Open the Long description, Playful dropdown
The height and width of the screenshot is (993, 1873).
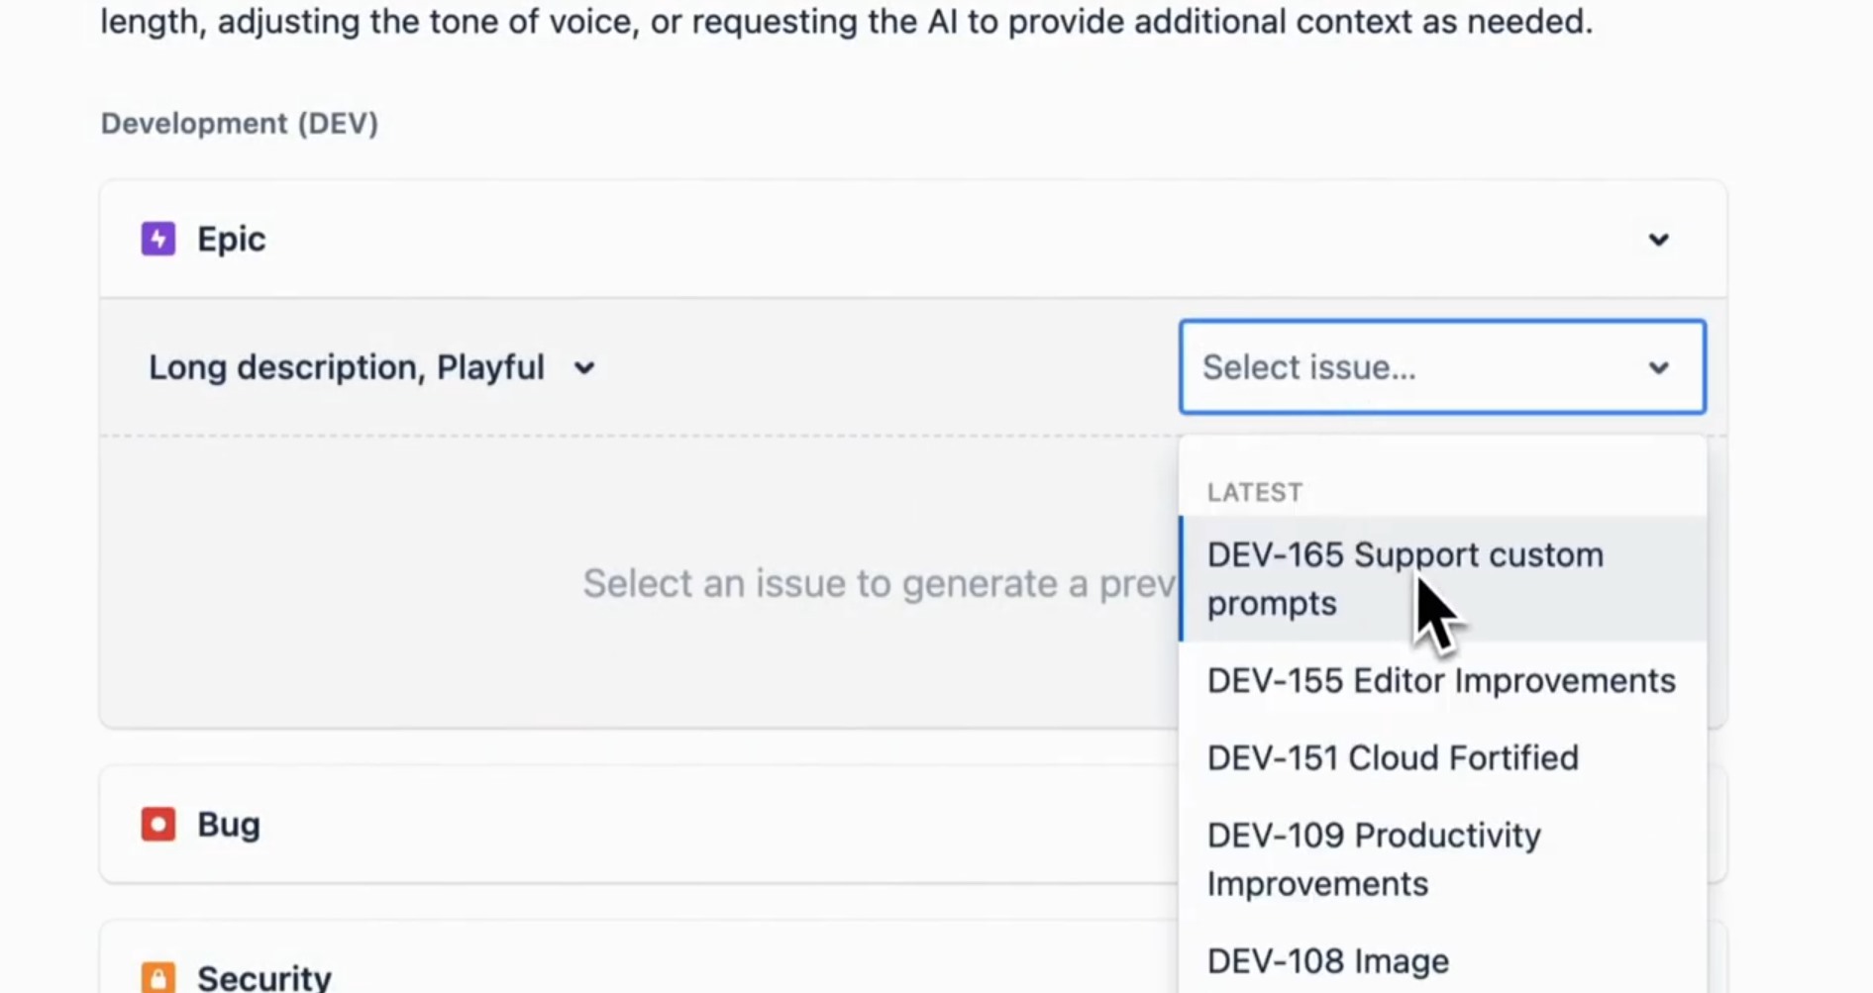371,367
